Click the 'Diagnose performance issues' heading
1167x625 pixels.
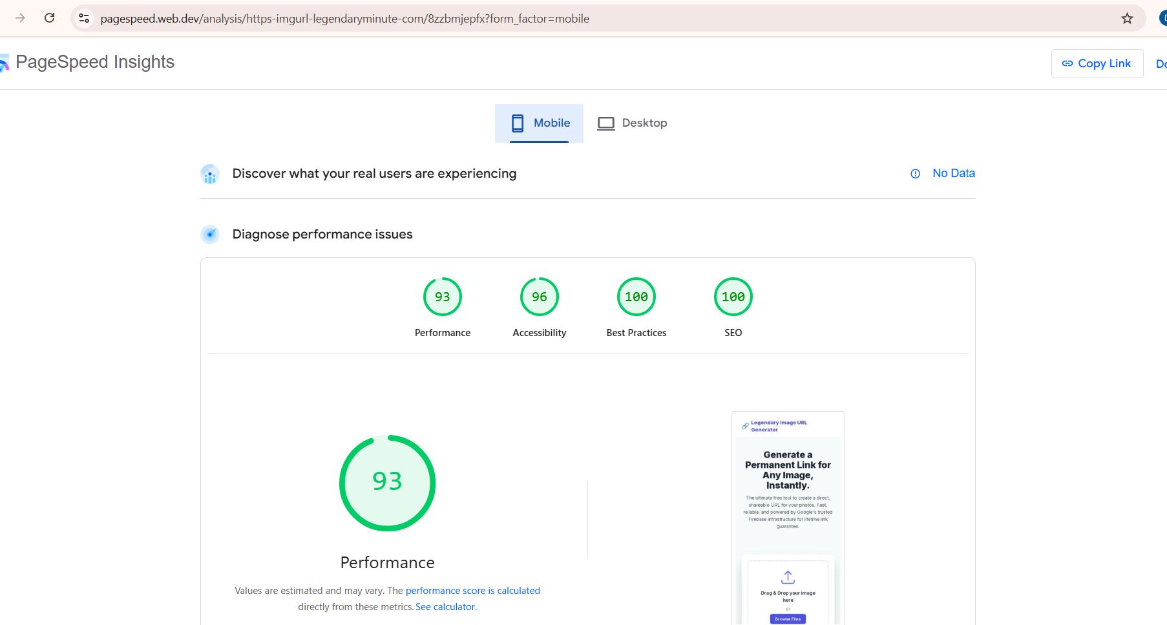pos(322,235)
